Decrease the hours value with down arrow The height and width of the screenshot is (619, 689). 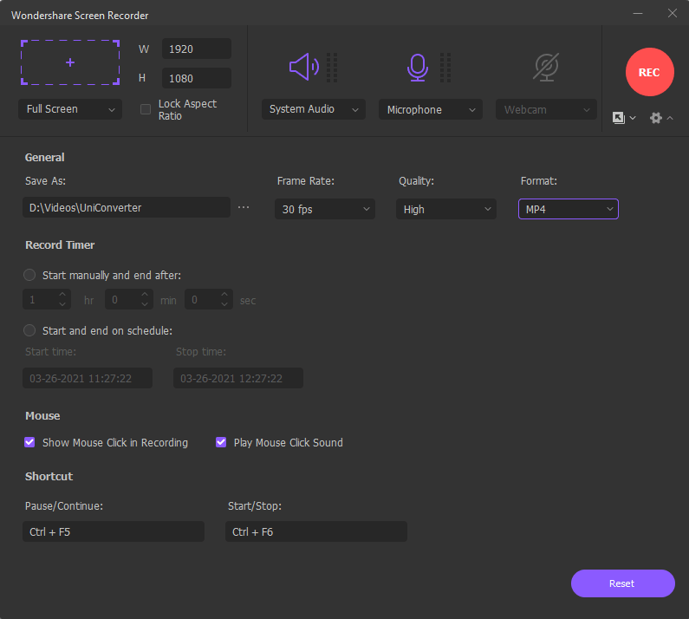[62, 304]
